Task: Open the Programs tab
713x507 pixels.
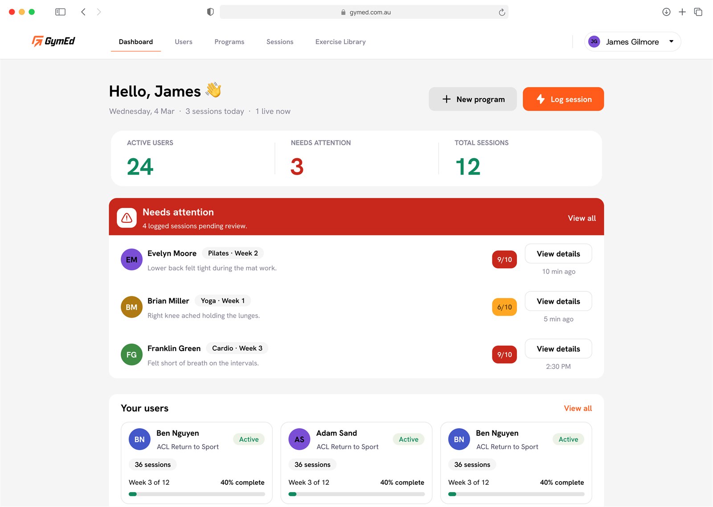Action: (x=229, y=42)
